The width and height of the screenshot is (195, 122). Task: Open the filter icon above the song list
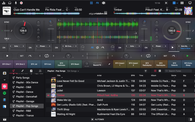(146, 71)
